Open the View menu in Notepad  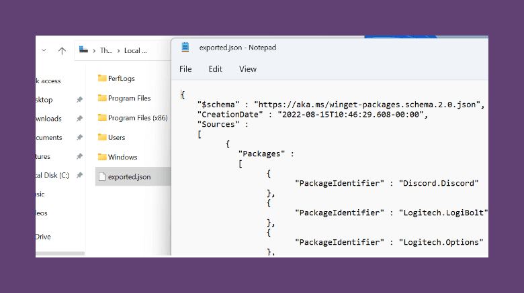(x=248, y=69)
